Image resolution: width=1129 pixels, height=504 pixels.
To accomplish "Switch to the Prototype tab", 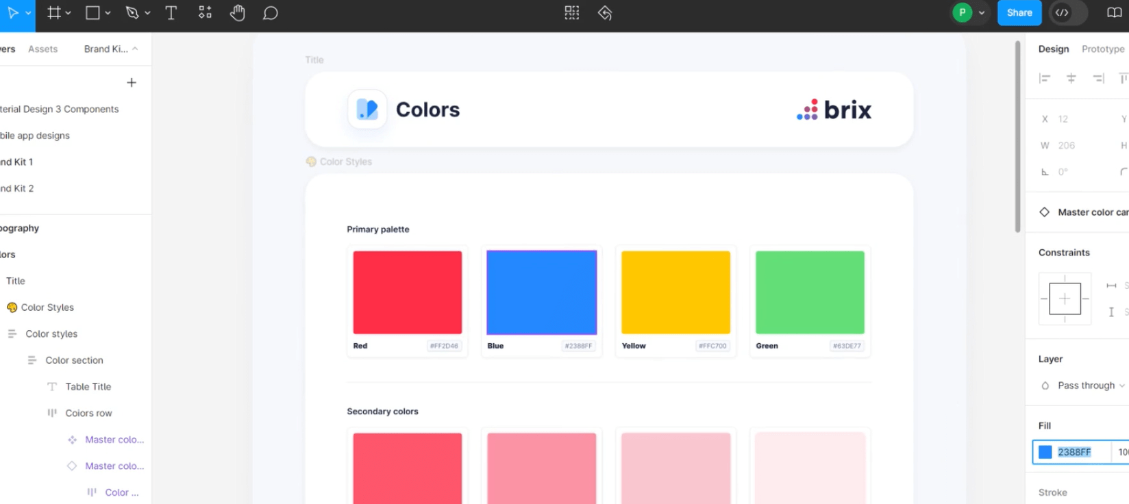I will [x=1103, y=49].
